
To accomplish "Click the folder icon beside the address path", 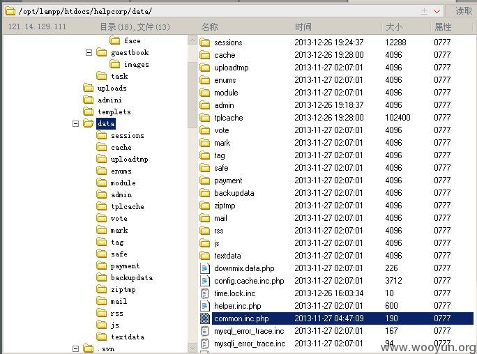I will [10, 11].
